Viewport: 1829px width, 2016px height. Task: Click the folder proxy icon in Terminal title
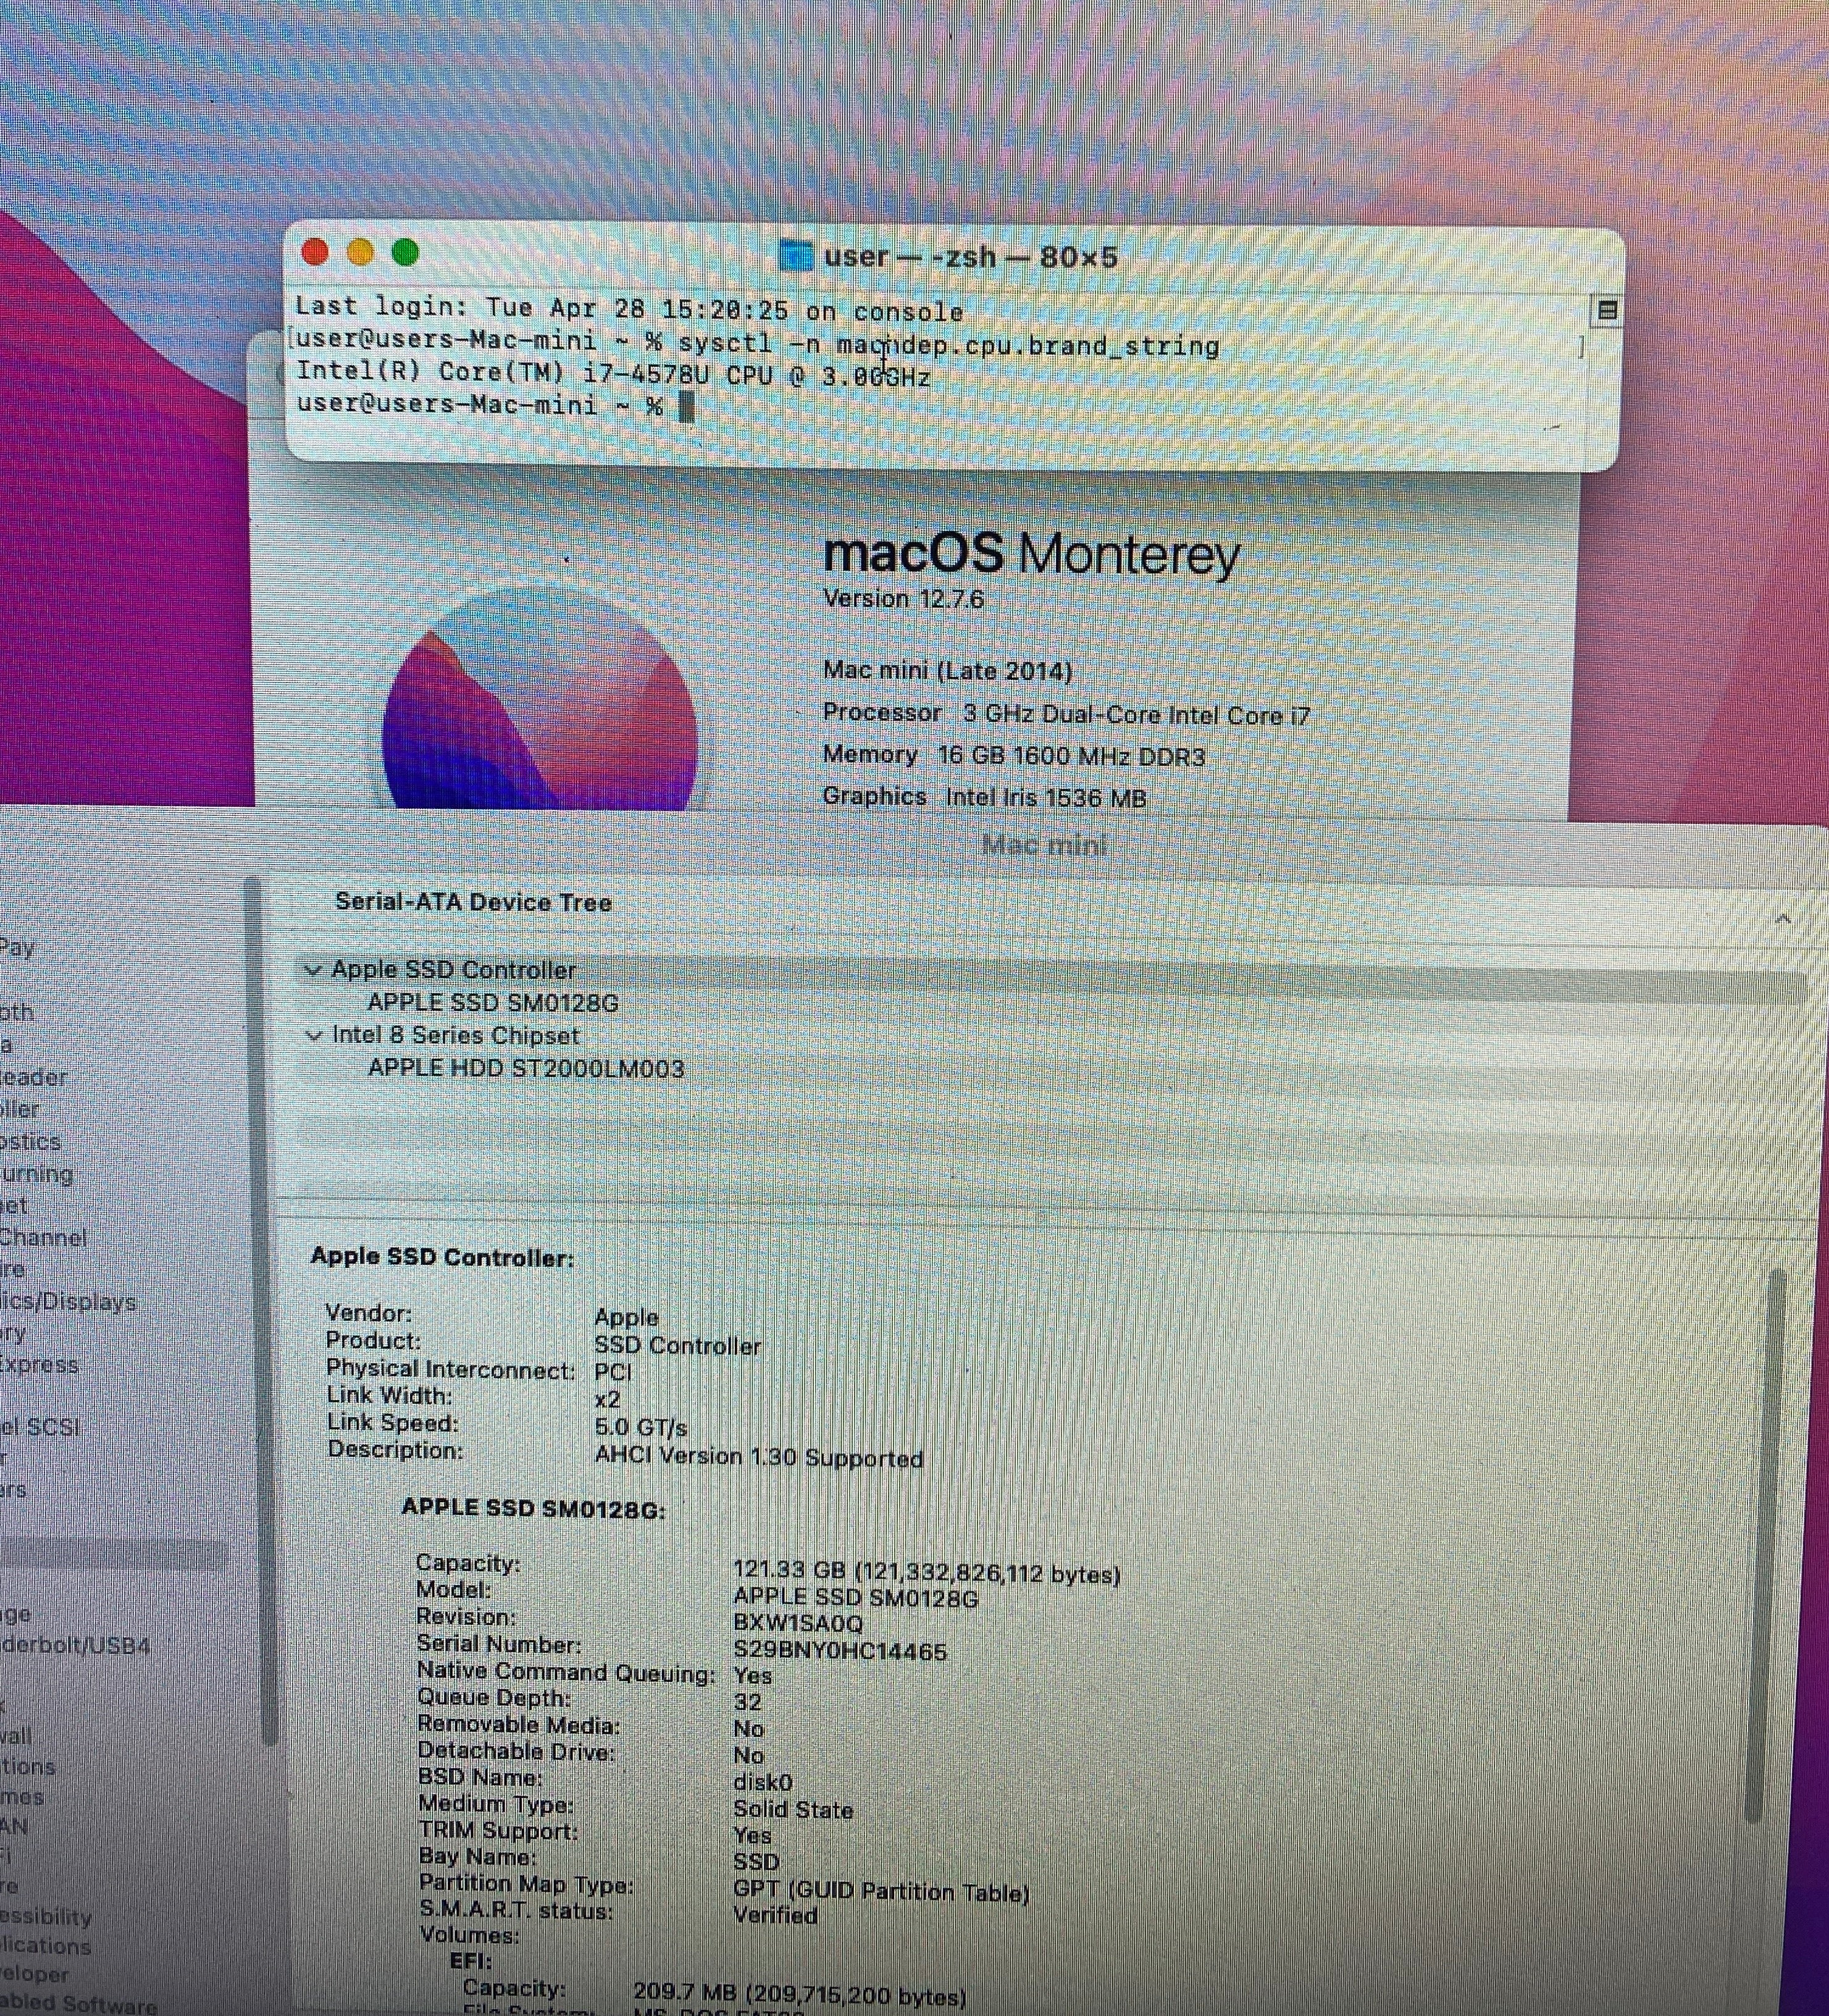(x=796, y=256)
